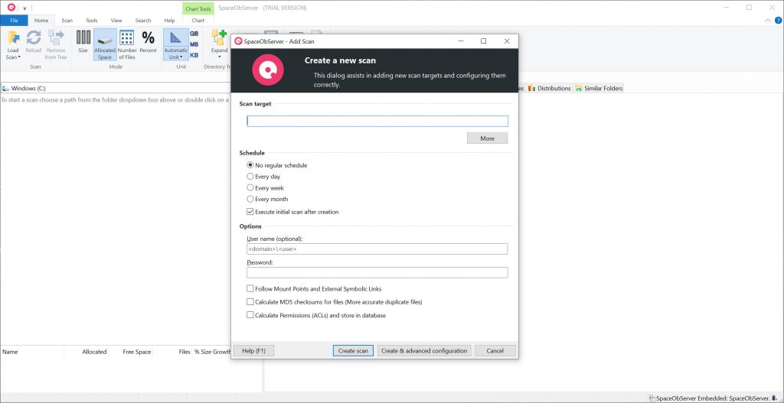Open the Windows (C:) folder dropdown box
Image resolution: width=784 pixels, height=403 pixels.
115,88
